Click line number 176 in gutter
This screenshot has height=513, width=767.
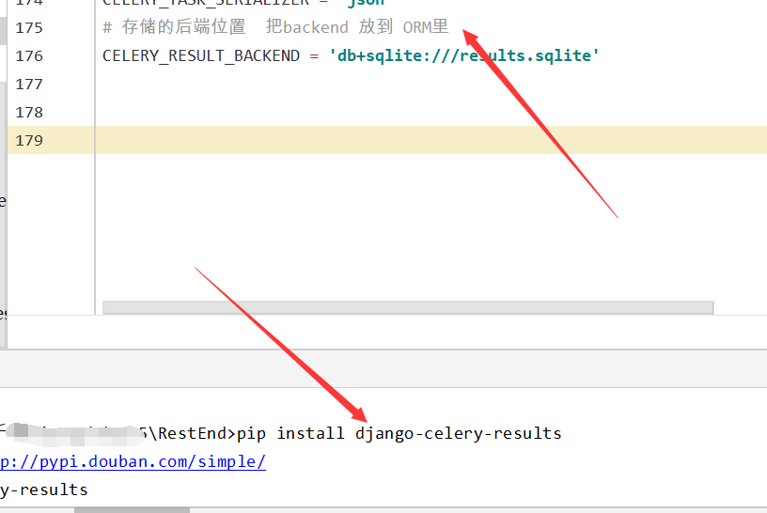click(29, 56)
